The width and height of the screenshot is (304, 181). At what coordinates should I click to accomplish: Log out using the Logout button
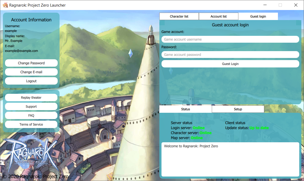click(31, 81)
